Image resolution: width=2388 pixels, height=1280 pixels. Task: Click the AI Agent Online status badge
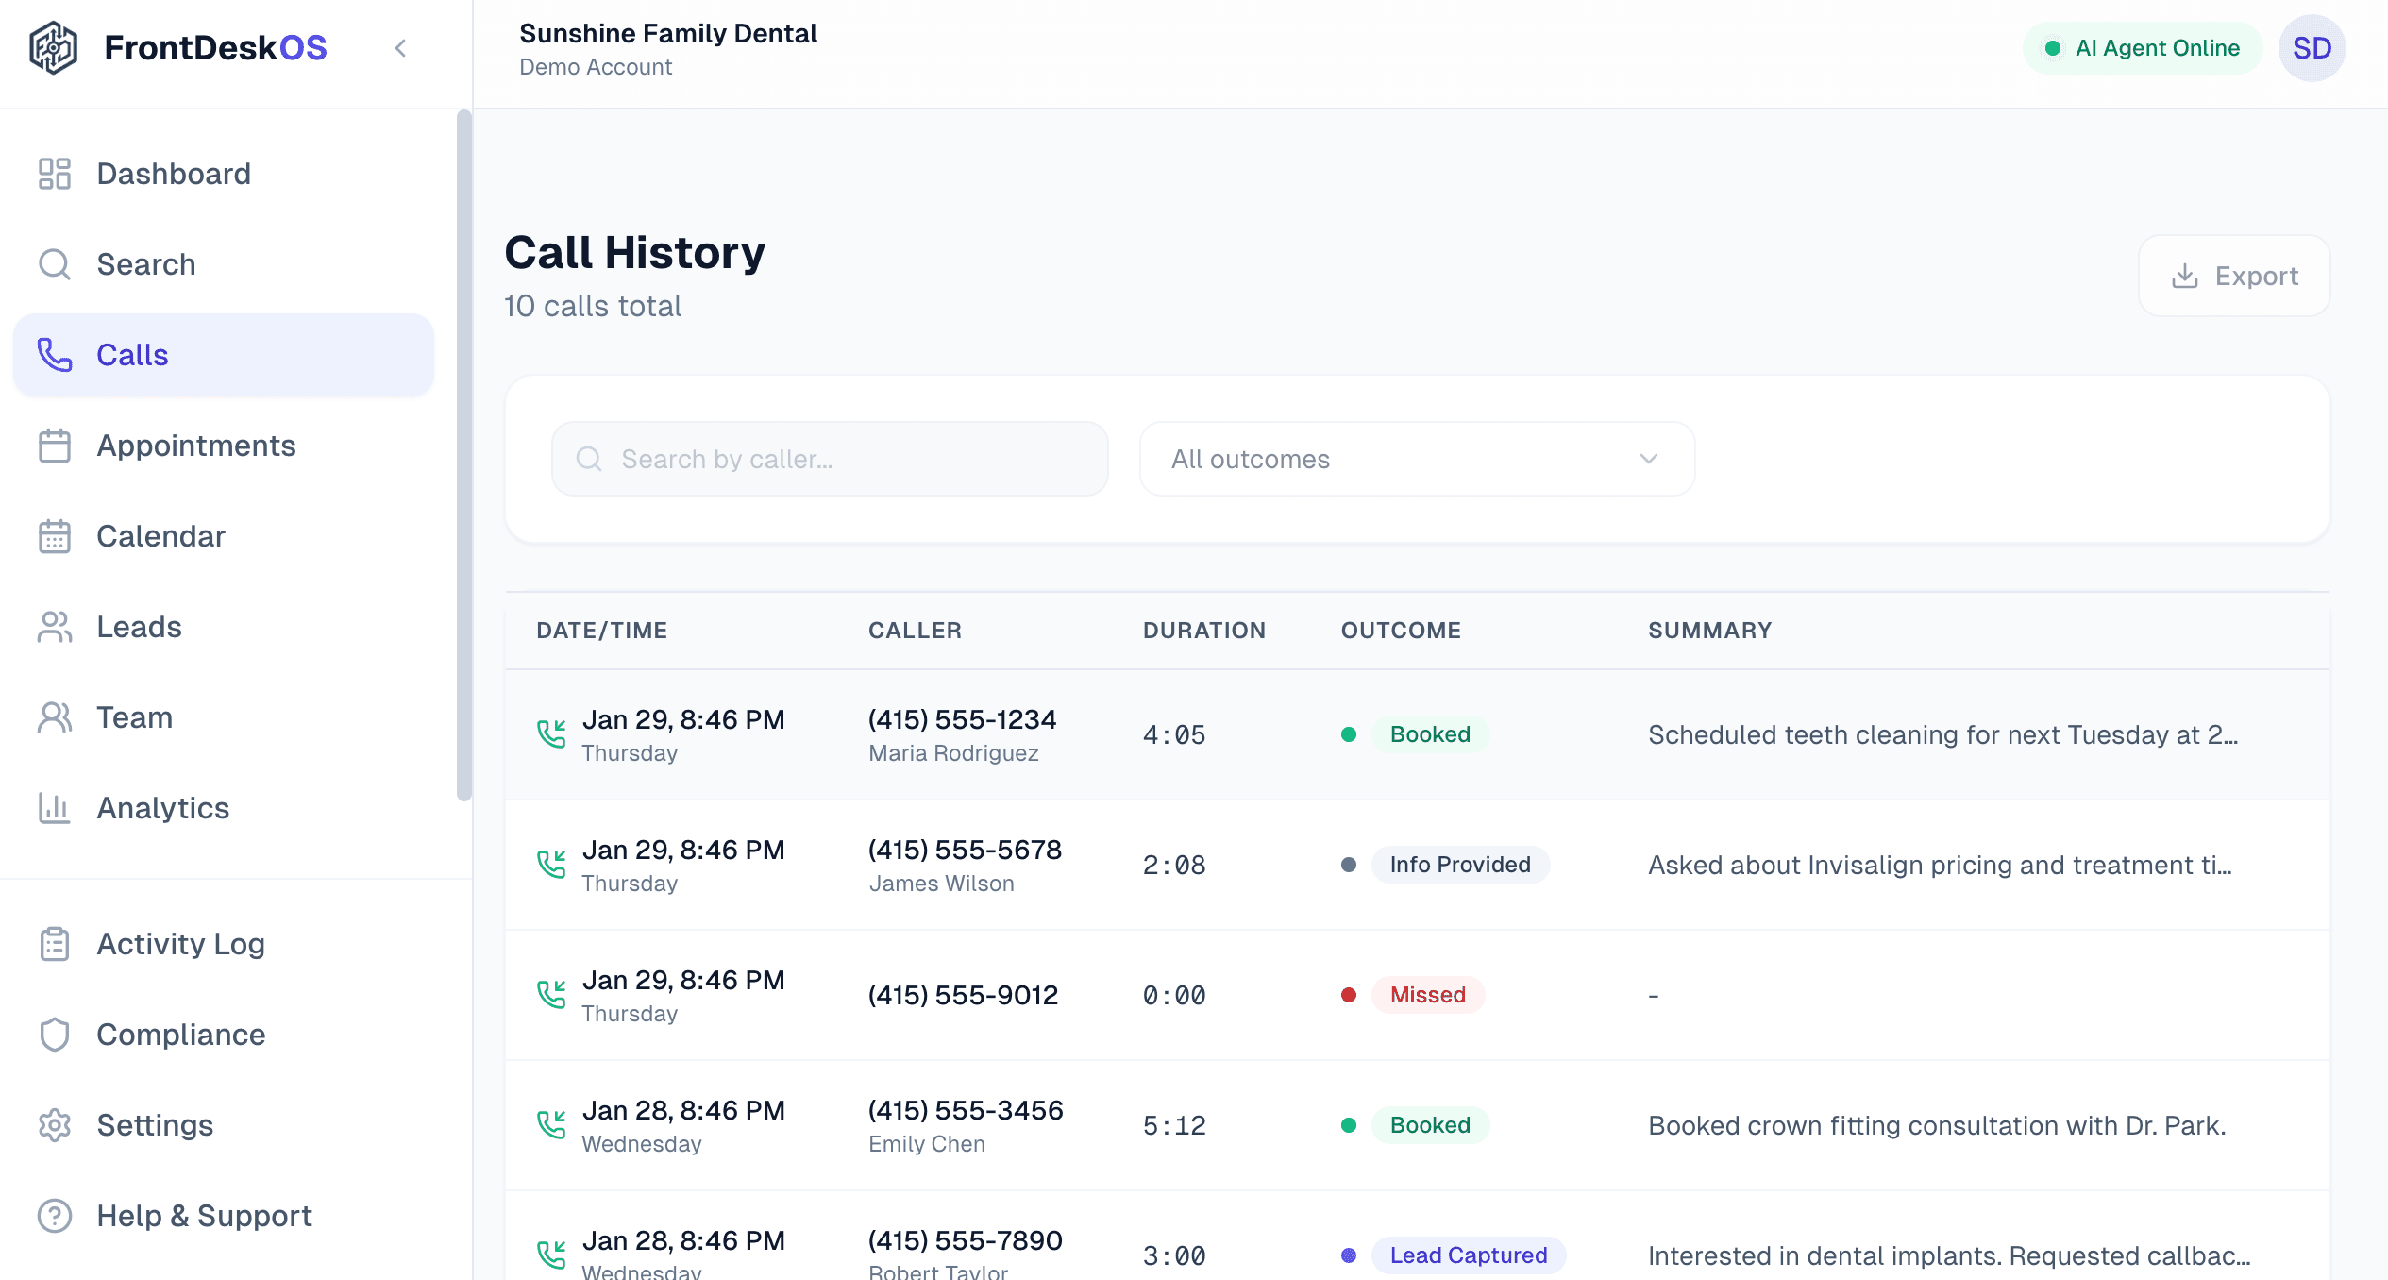[2141, 48]
